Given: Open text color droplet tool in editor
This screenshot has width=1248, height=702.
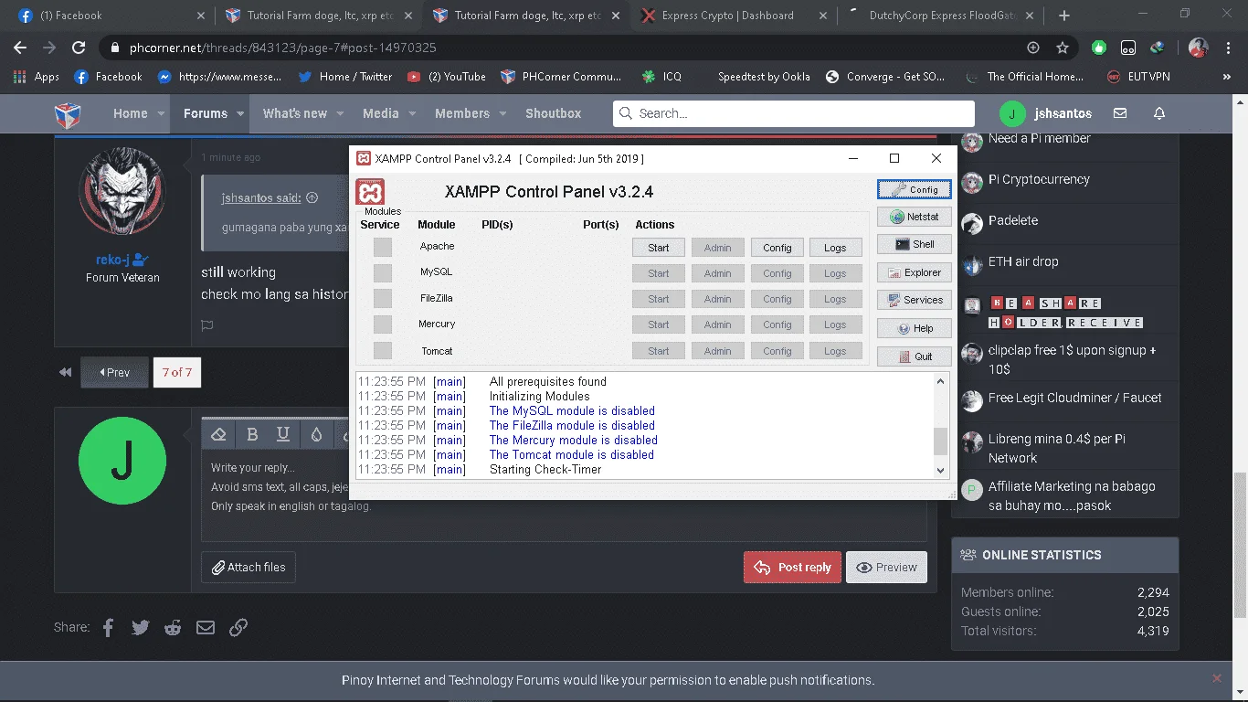Looking at the screenshot, I should [x=316, y=434].
